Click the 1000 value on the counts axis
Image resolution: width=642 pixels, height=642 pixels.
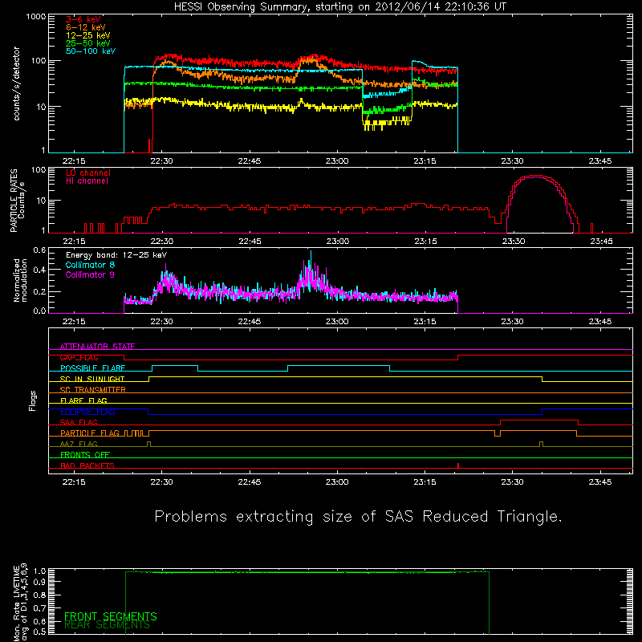point(35,17)
